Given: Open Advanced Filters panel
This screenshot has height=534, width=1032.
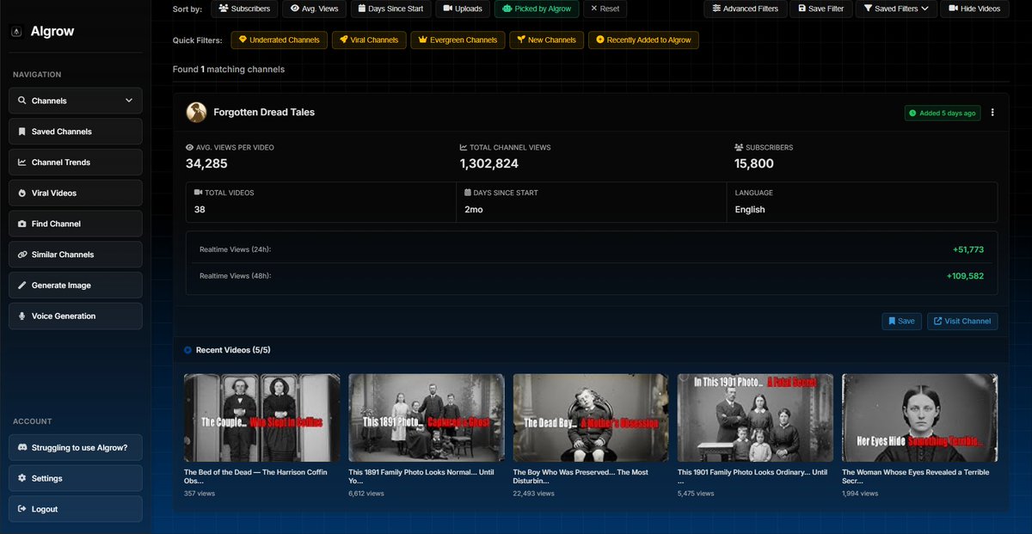Looking at the screenshot, I should tap(745, 9).
